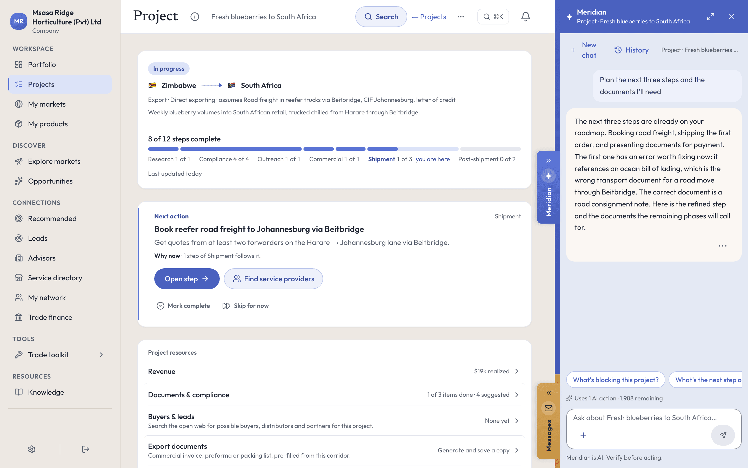Open the settings gear icon
The width and height of the screenshot is (748, 468).
pyautogui.click(x=31, y=449)
